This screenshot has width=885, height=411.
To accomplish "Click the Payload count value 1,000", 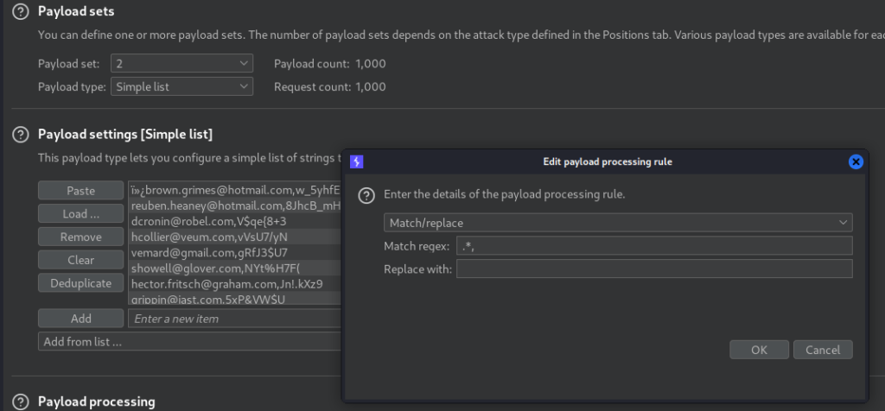I will click(x=371, y=64).
